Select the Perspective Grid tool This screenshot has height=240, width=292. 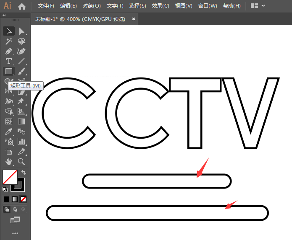click(21, 111)
